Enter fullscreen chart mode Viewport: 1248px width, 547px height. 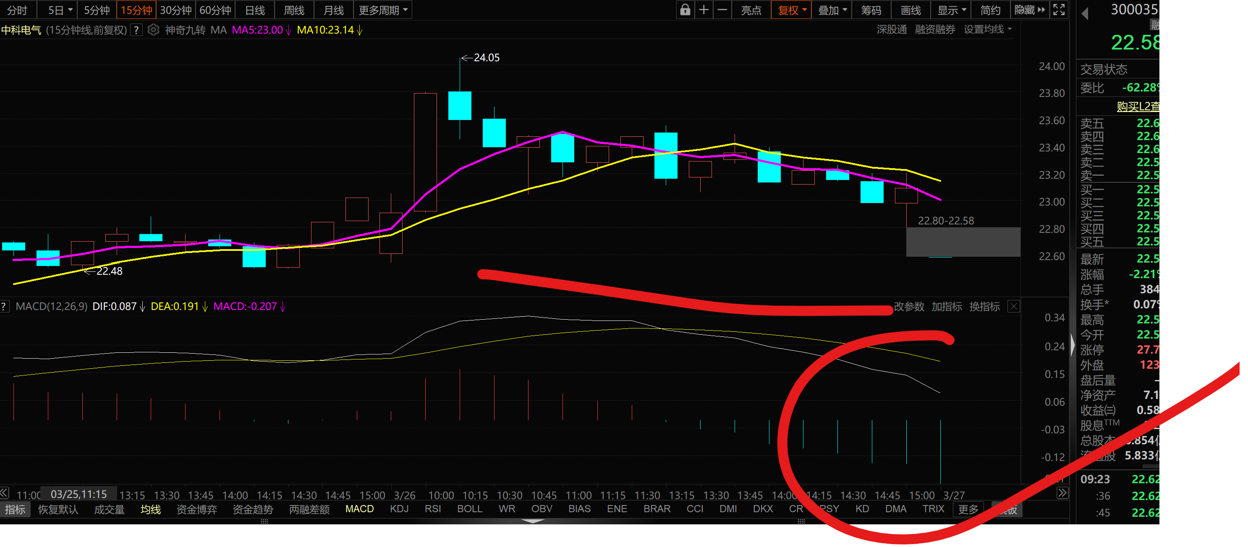1059,10
